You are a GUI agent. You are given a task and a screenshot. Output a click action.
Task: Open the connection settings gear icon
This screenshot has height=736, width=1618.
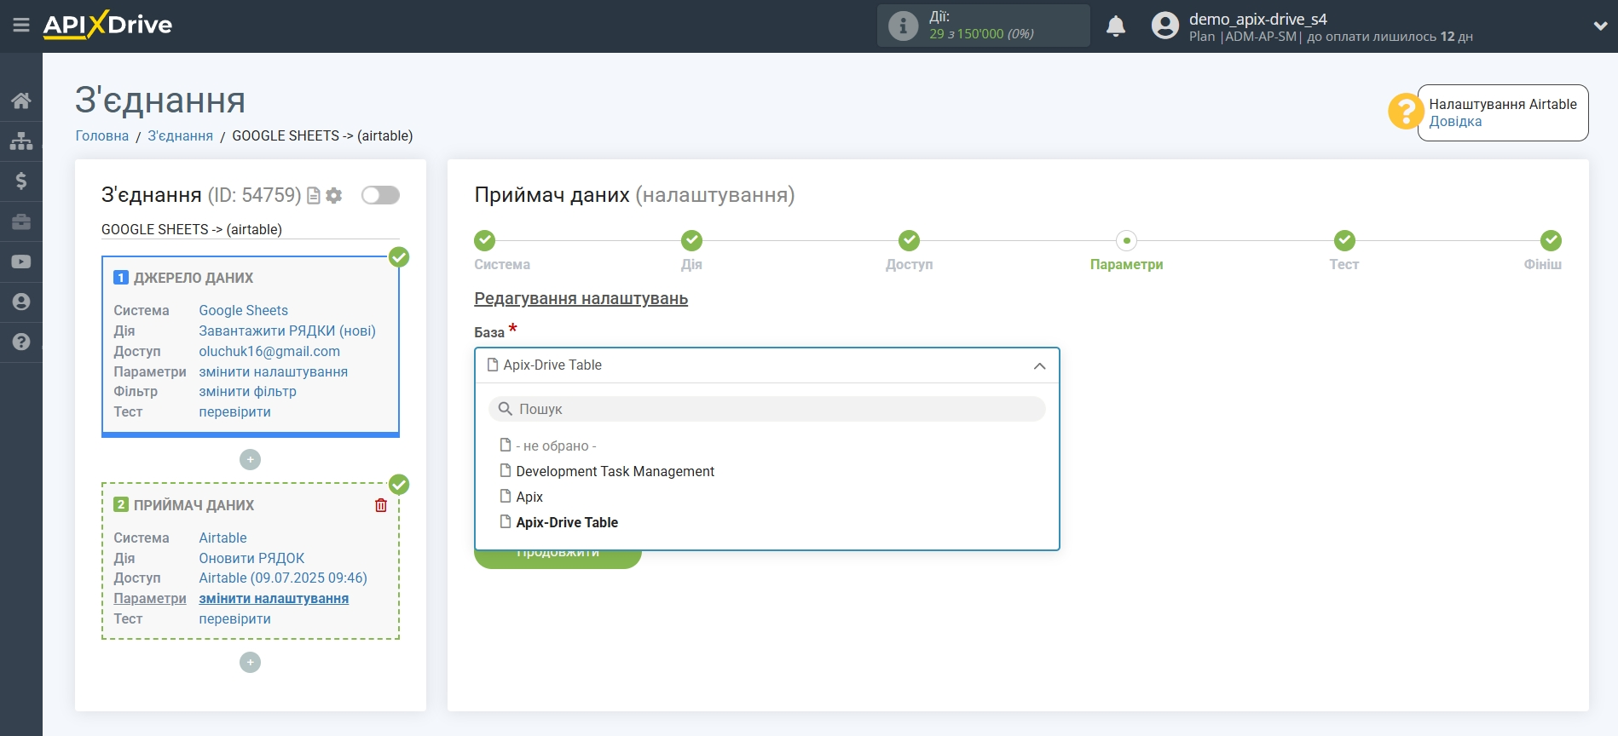[334, 196]
